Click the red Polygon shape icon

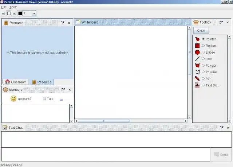[x=197, y=65]
